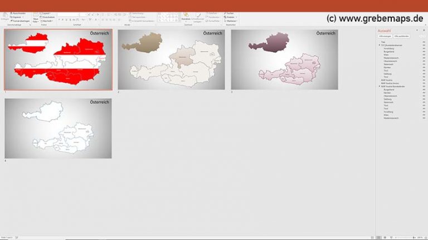Toggle eye for Steiermark under TXT group
The height and width of the screenshot is (240, 428).
[x=424, y=64]
